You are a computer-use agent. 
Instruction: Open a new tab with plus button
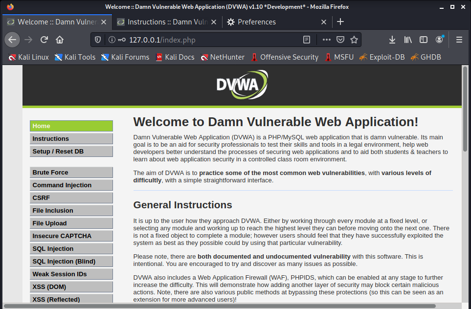(x=340, y=22)
